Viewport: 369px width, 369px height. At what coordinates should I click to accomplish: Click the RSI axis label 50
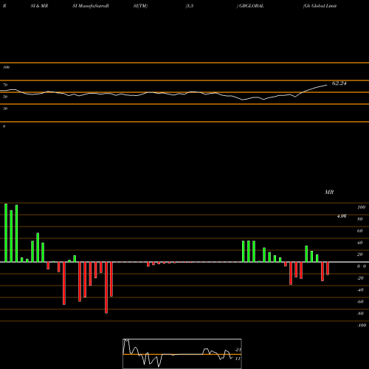click(5, 97)
